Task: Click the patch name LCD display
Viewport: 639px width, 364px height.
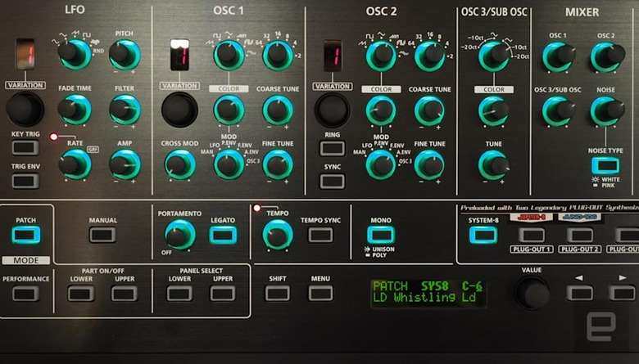Action: point(428,292)
